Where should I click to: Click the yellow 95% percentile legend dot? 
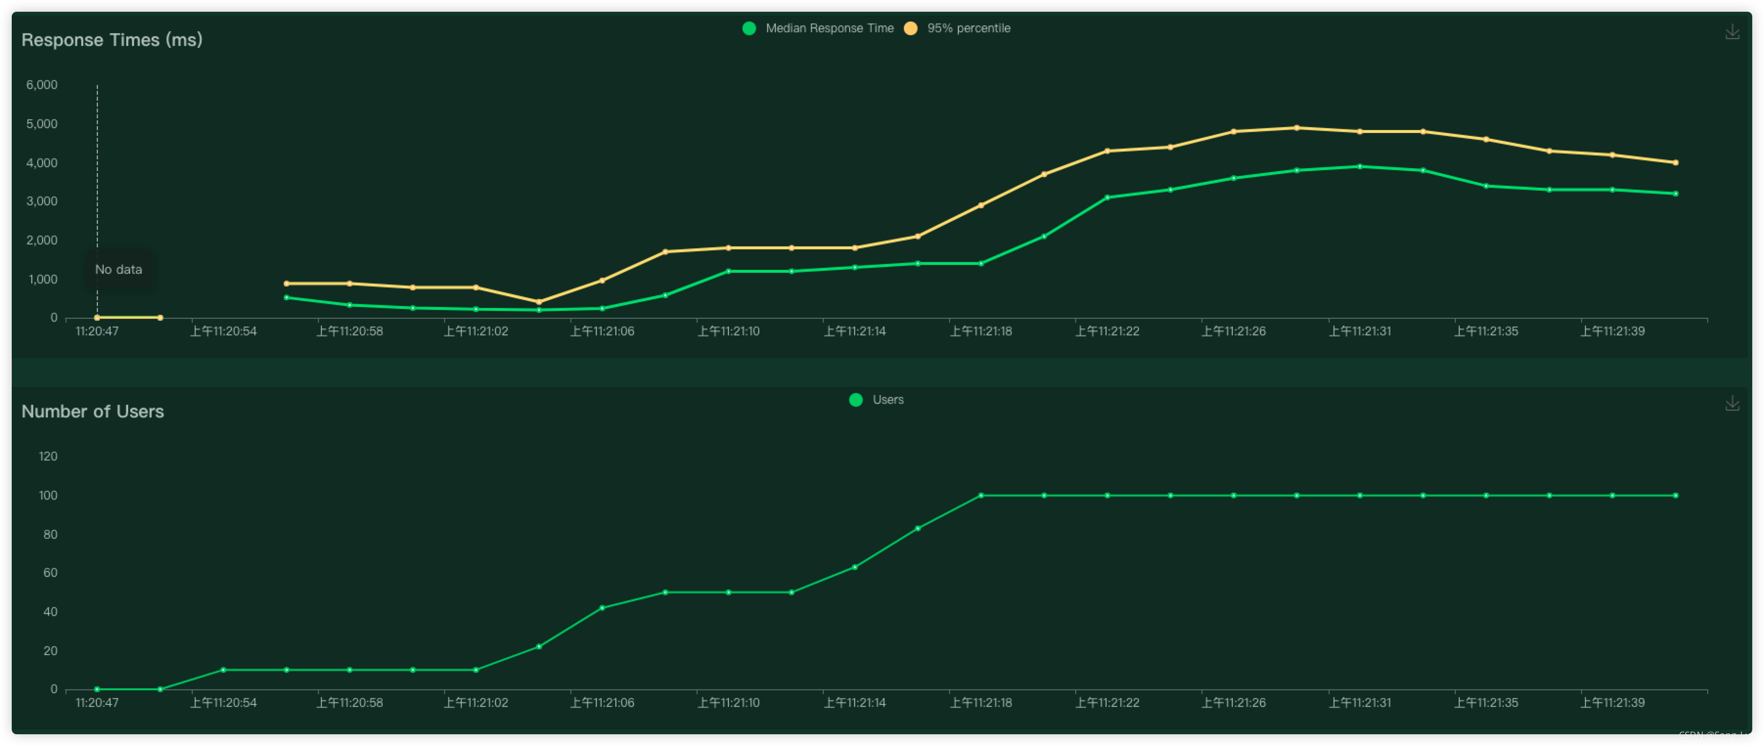tap(911, 28)
